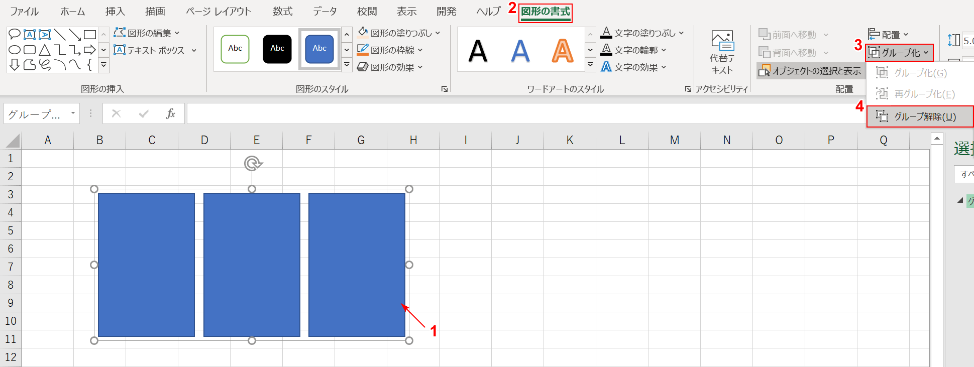Open 図形の枠線 outline dropdown
The image size is (974, 367).
[390, 50]
